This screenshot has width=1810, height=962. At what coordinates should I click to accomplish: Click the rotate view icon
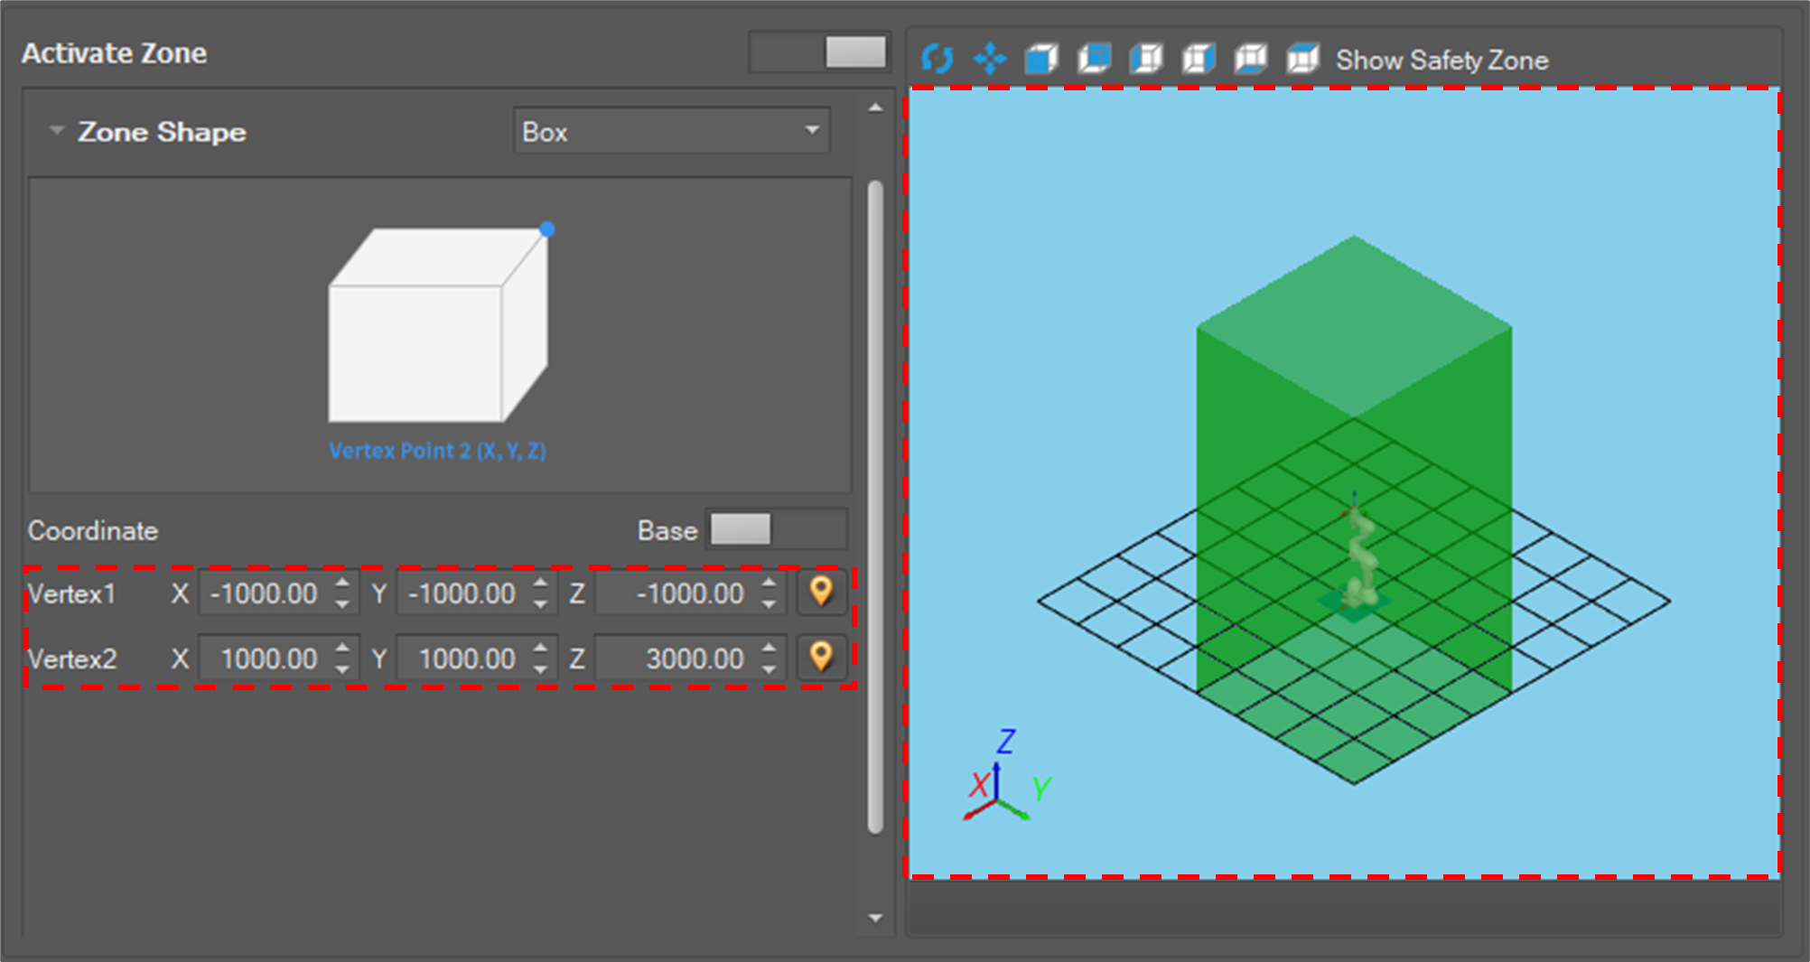click(938, 60)
